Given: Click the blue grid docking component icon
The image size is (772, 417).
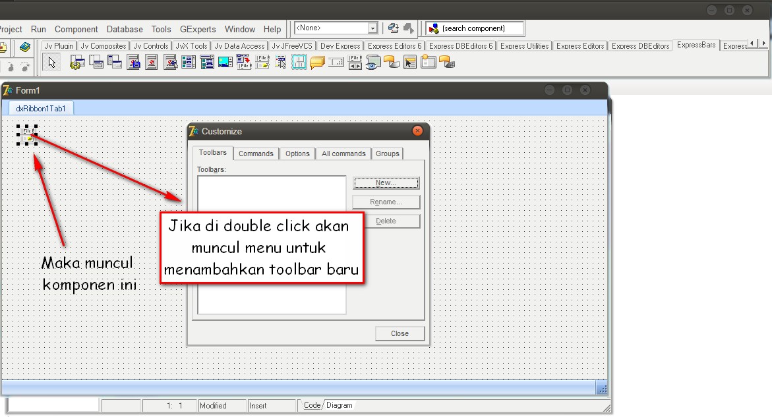Looking at the screenshot, I should coord(299,63).
